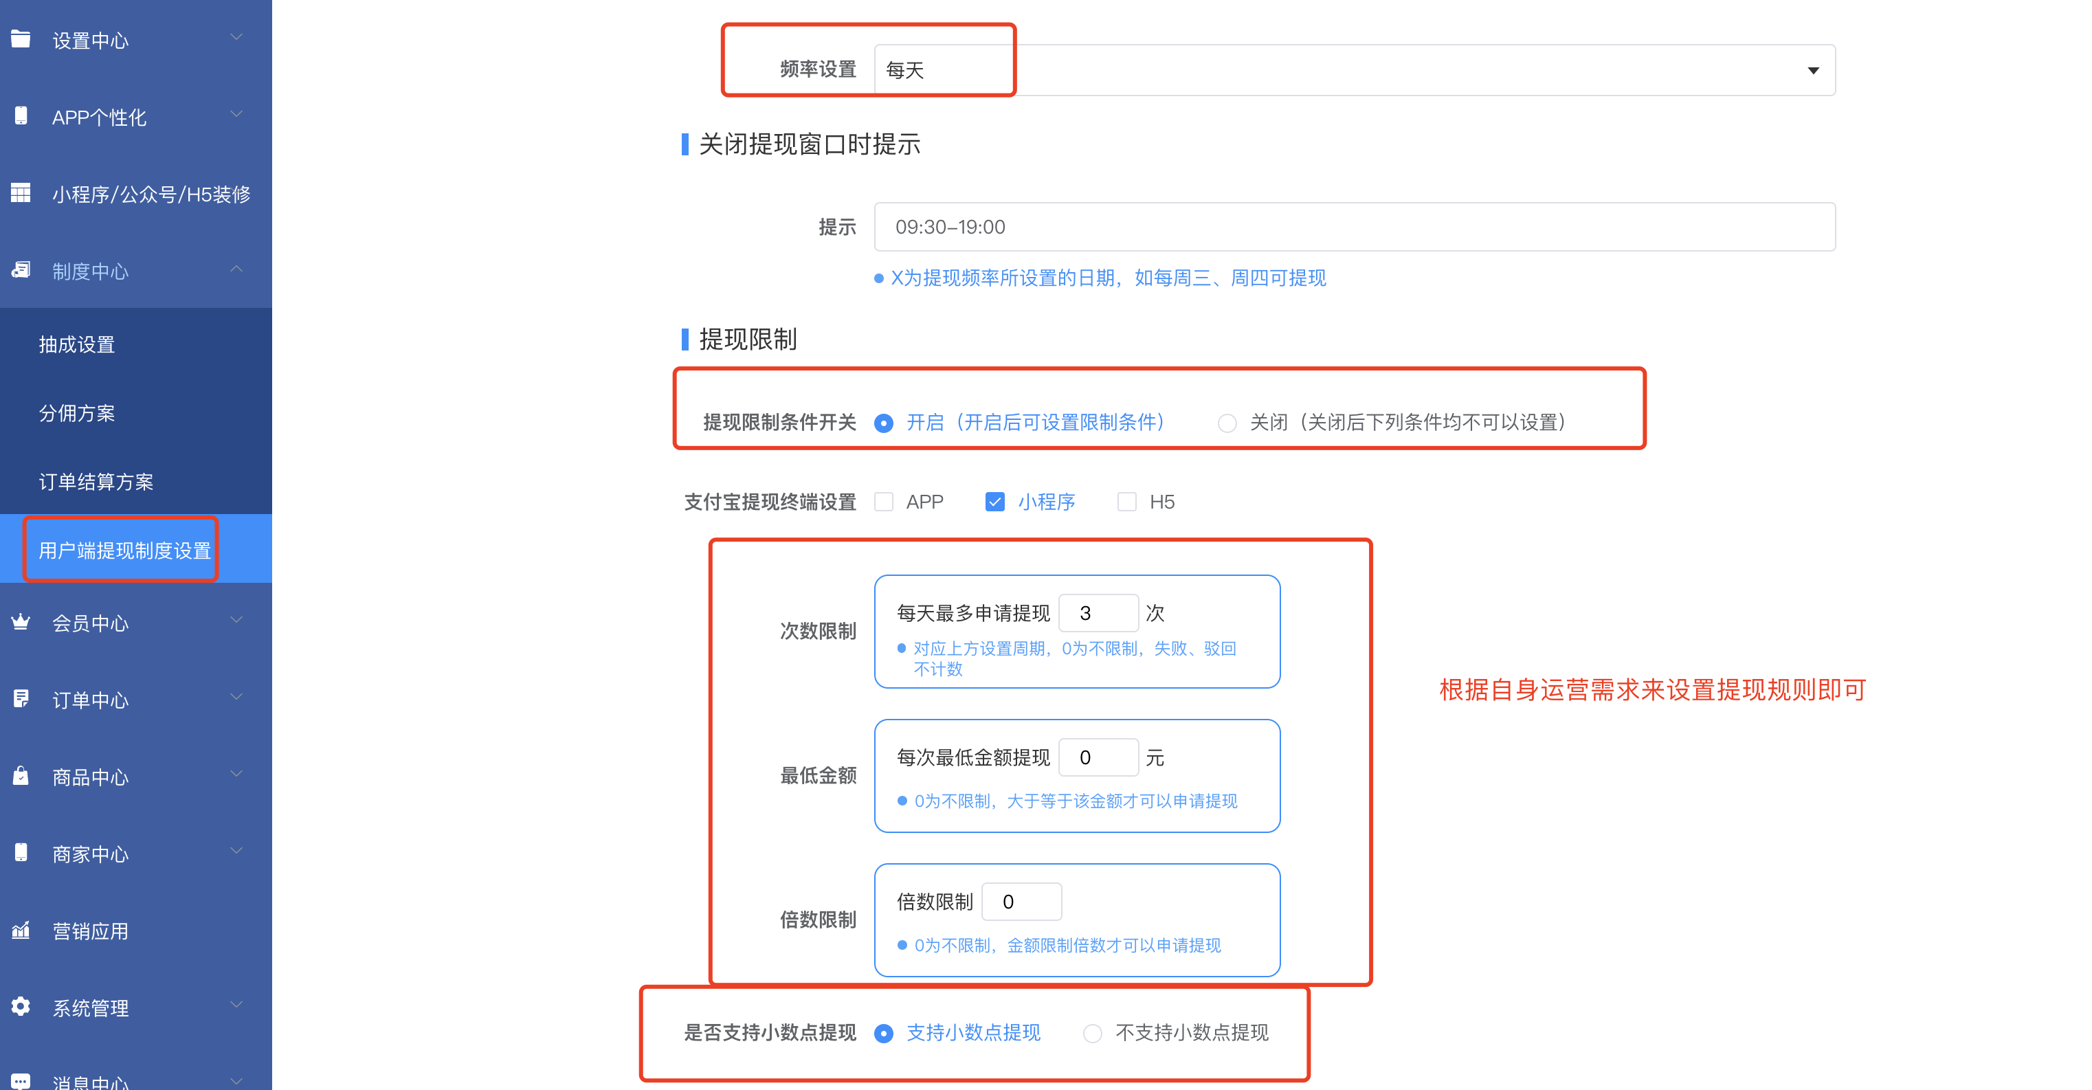Click the order sheet icon beside 订单中心
This screenshot has width=2092, height=1090.
21,700
